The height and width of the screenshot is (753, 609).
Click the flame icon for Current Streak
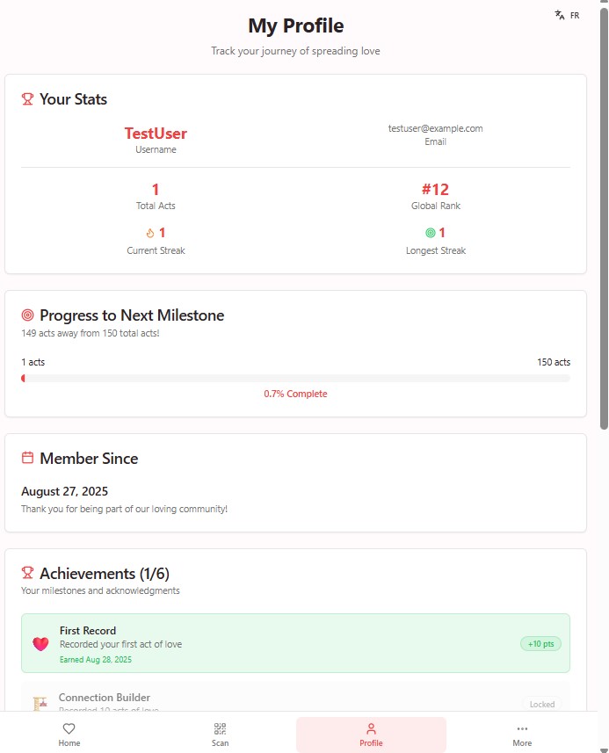tap(150, 233)
